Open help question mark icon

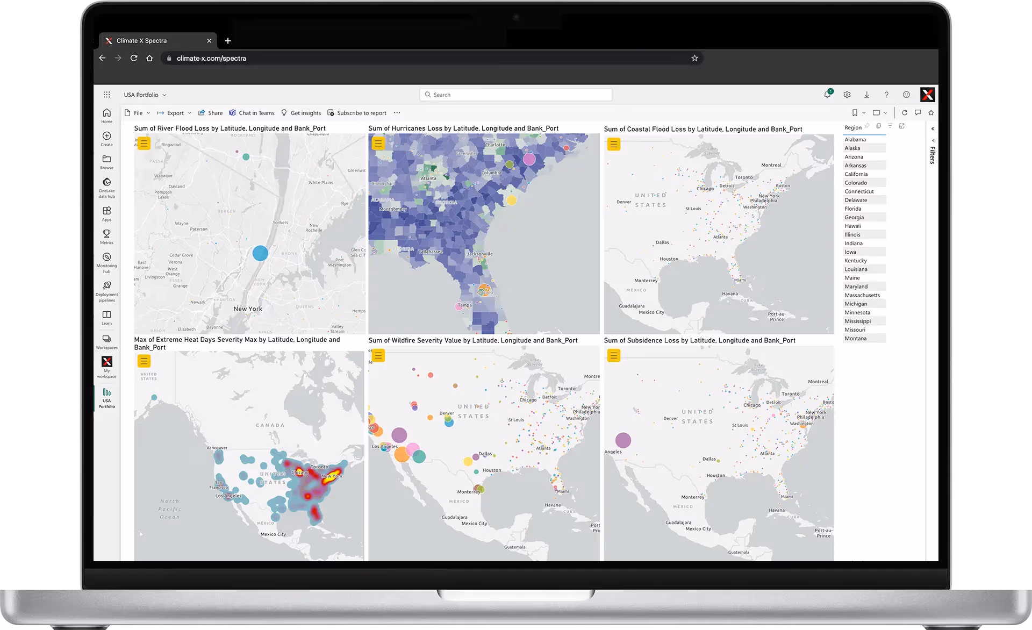[886, 95]
